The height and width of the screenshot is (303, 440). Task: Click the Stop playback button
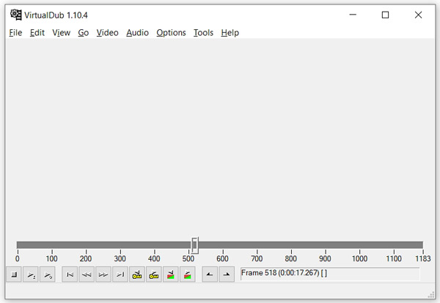click(x=14, y=274)
